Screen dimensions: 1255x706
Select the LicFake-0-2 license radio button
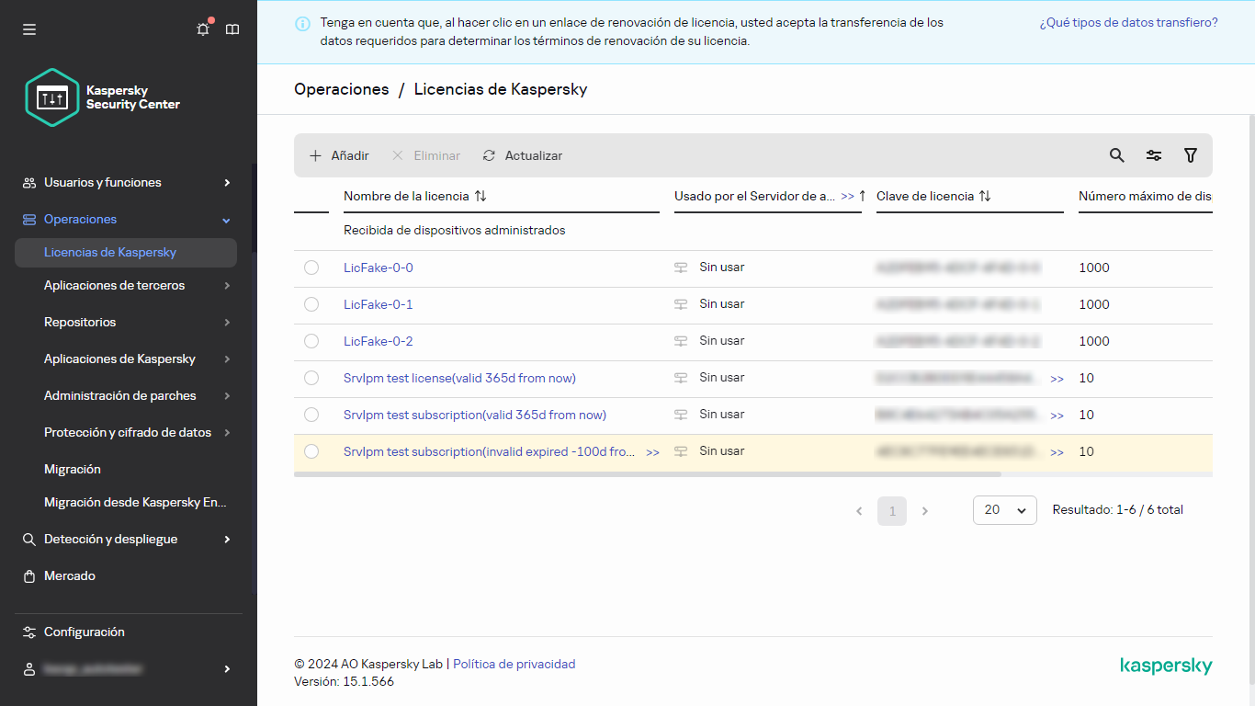click(311, 341)
